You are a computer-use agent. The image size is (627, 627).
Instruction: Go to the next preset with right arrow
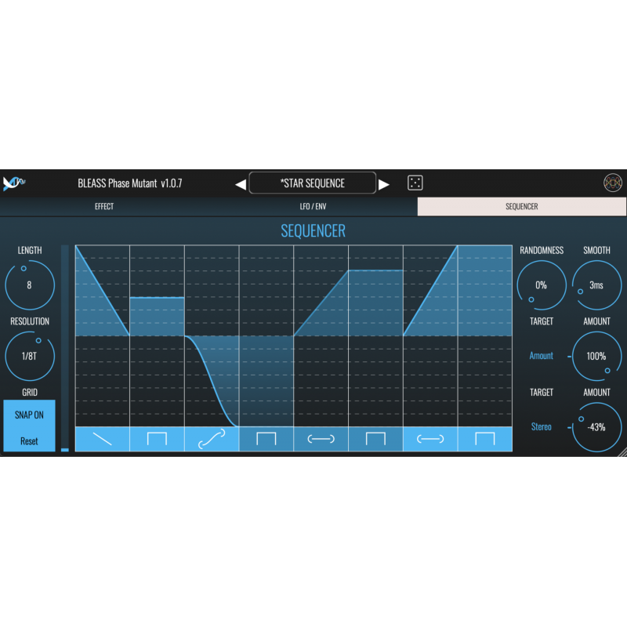(384, 184)
